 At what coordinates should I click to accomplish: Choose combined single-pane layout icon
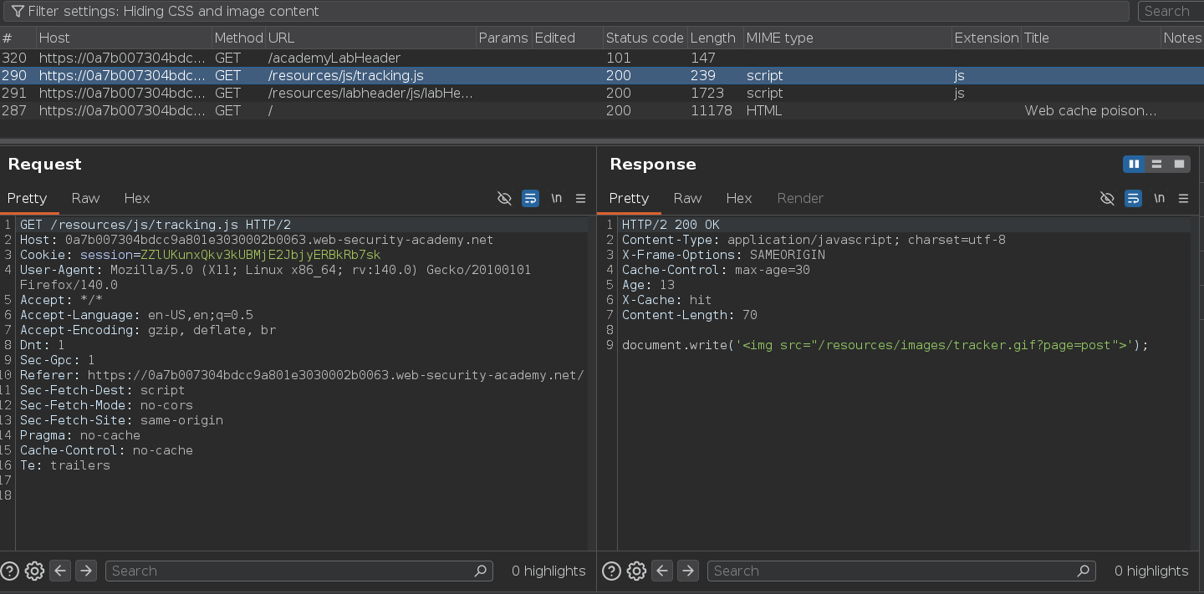pyautogui.click(x=1179, y=164)
